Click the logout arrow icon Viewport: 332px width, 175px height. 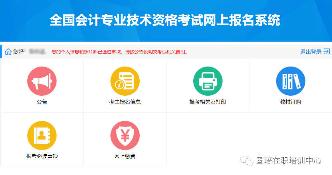tap(327, 51)
